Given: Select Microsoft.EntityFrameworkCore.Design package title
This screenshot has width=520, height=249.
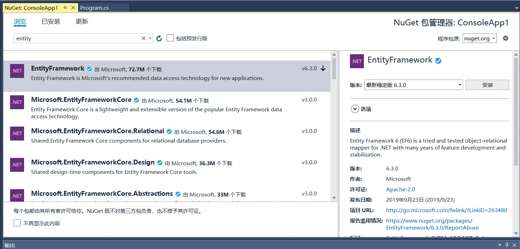Looking at the screenshot, I should pyautogui.click(x=93, y=162).
